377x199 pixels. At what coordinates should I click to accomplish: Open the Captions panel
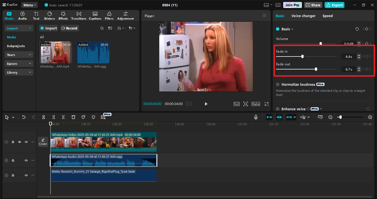(x=95, y=16)
